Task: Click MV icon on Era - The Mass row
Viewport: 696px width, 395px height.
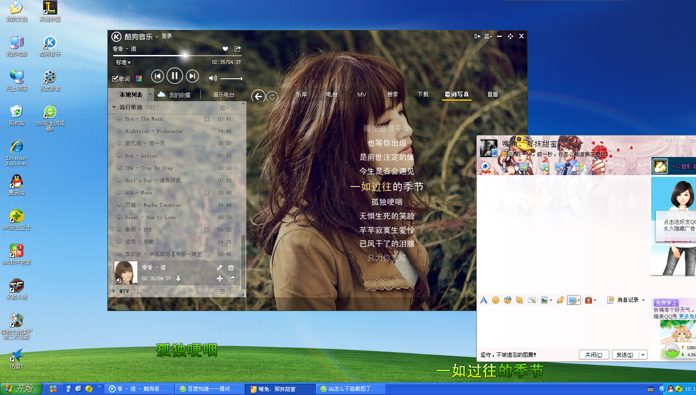Action: coord(206,119)
